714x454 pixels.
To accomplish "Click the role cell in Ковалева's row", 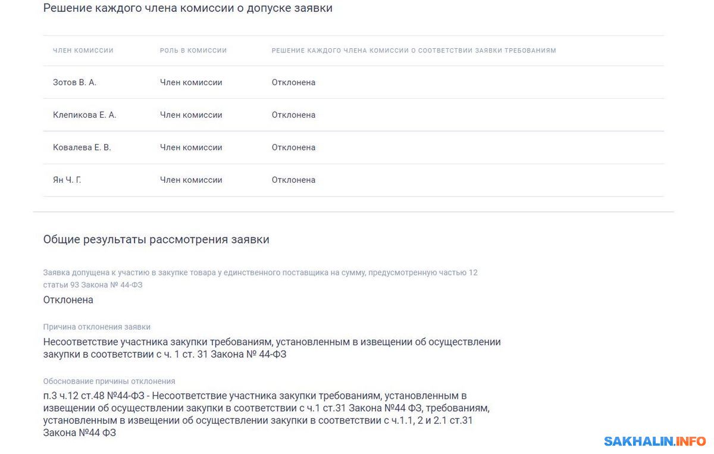I will coord(191,148).
